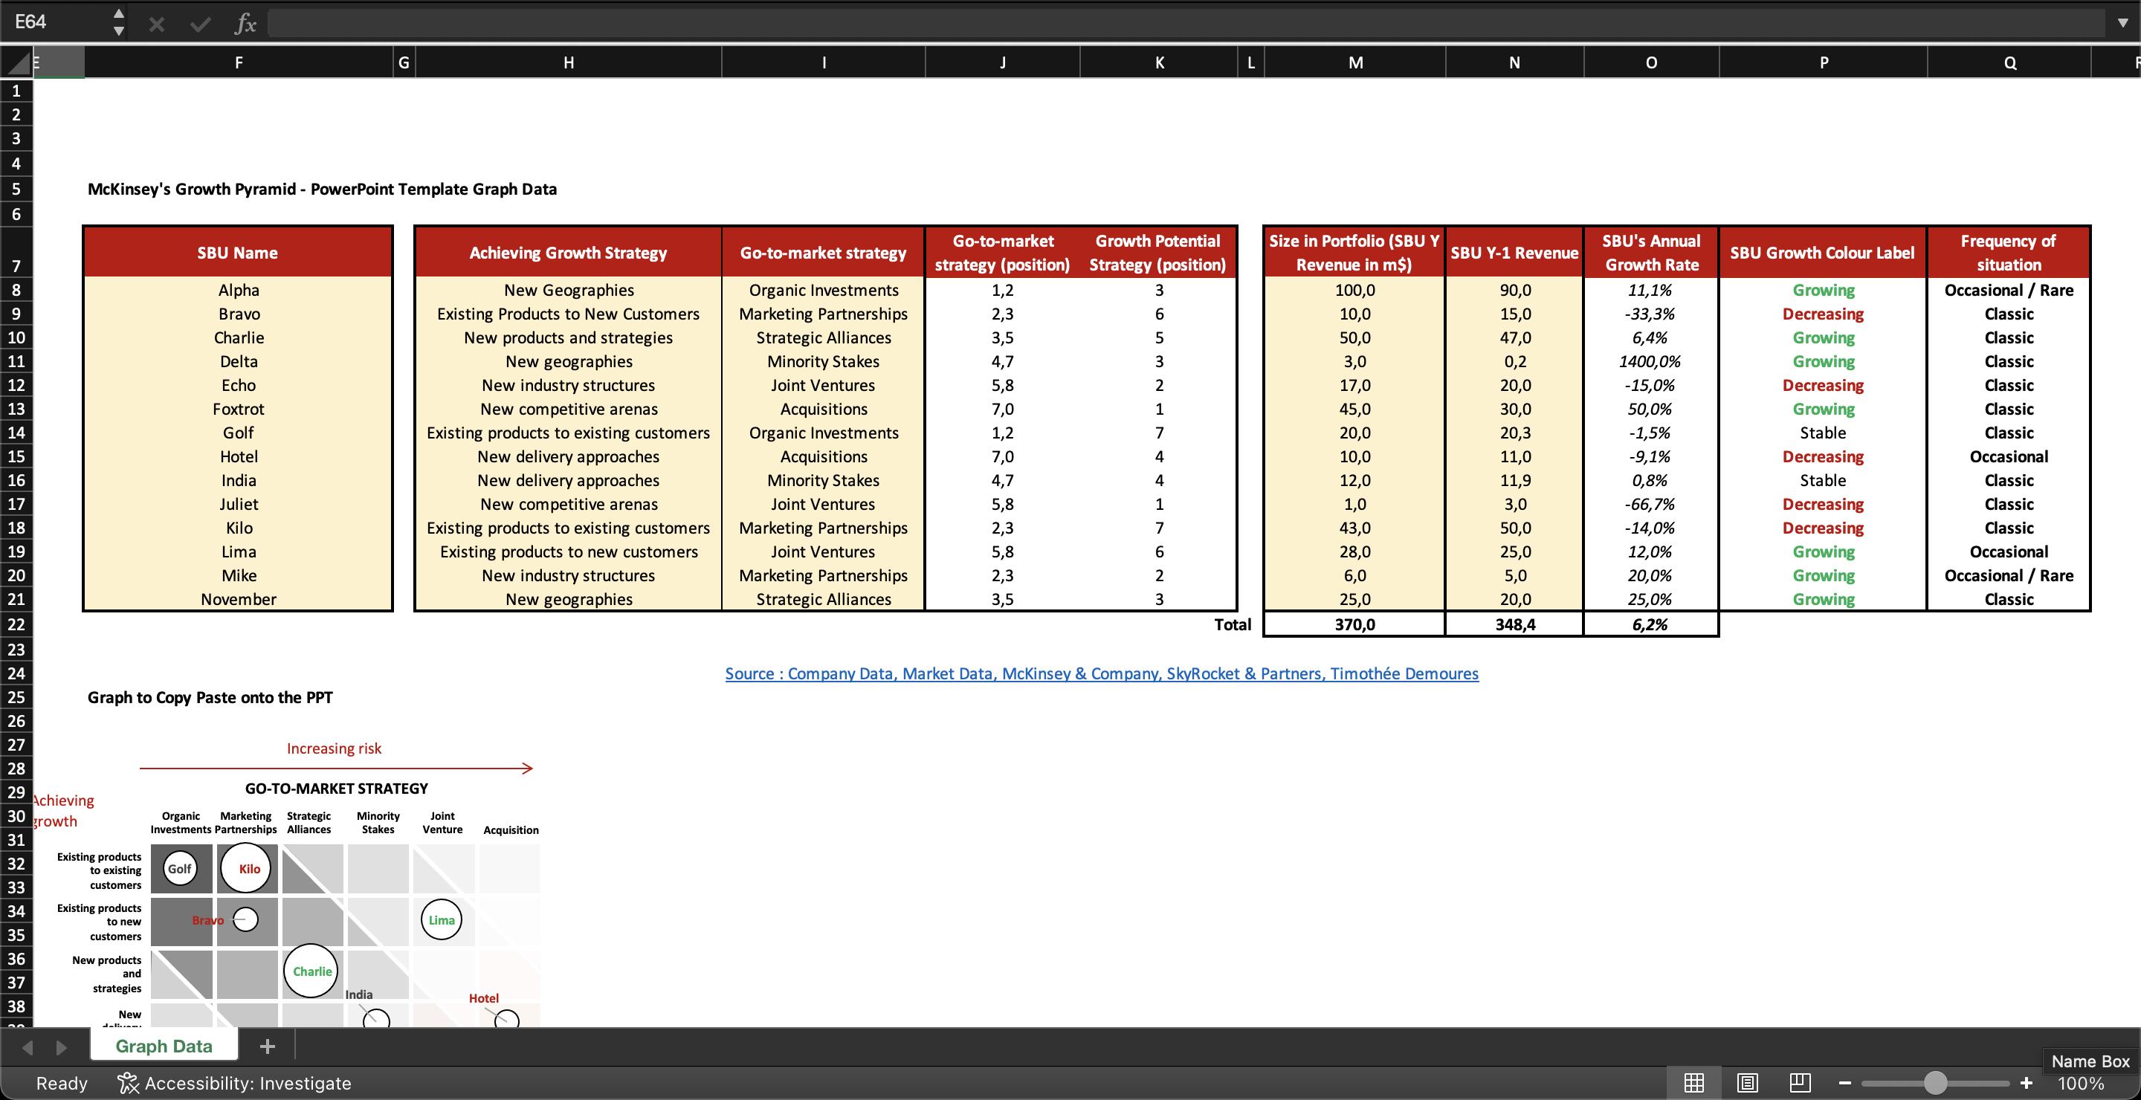Select row 22 header
Image resolution: width=2141 pixels, height=1100 pixels.
(16, 624)
